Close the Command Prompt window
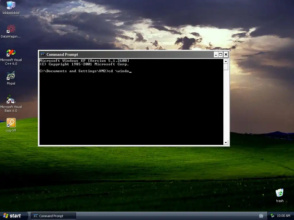Image resolution: width=294 pixels, height=220 pixels. pyautogui.click(x=226, y=54)
